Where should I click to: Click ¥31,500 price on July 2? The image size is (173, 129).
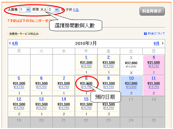[109, 63]
